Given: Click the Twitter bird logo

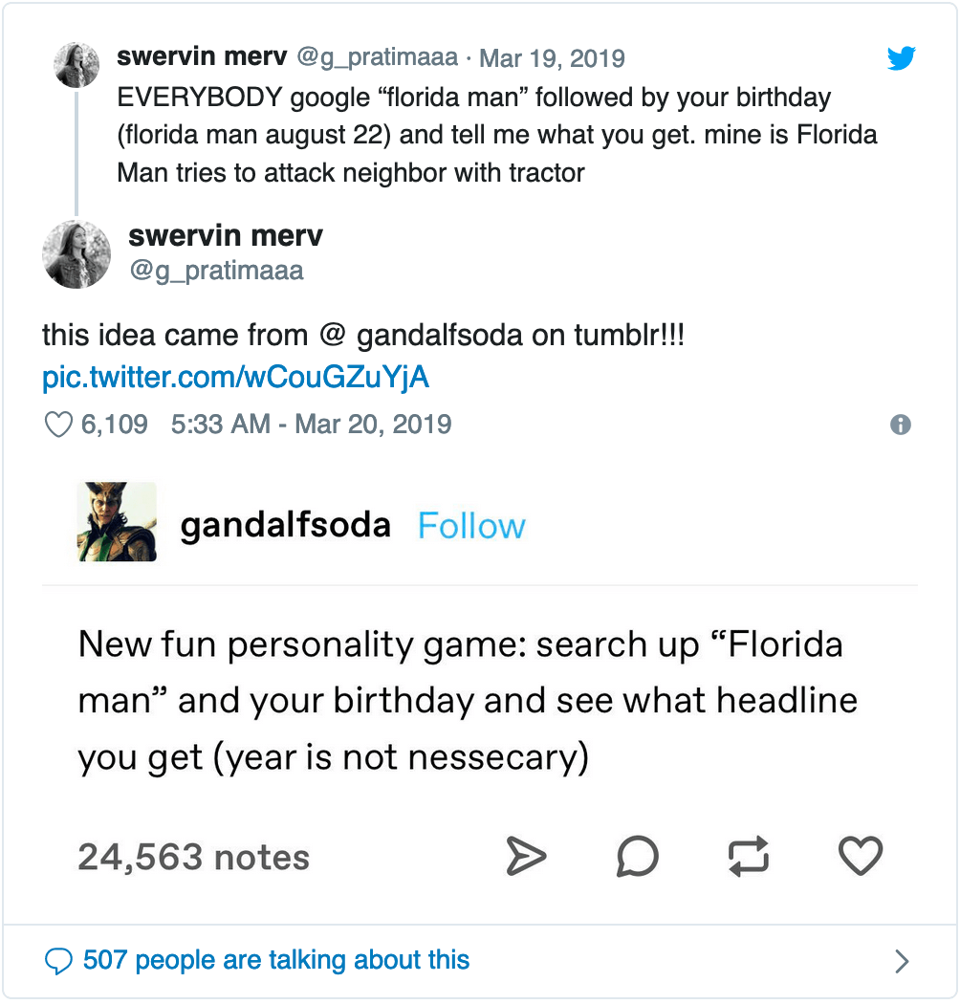Looking at the screenshot, I should click(x=901, y=58).
